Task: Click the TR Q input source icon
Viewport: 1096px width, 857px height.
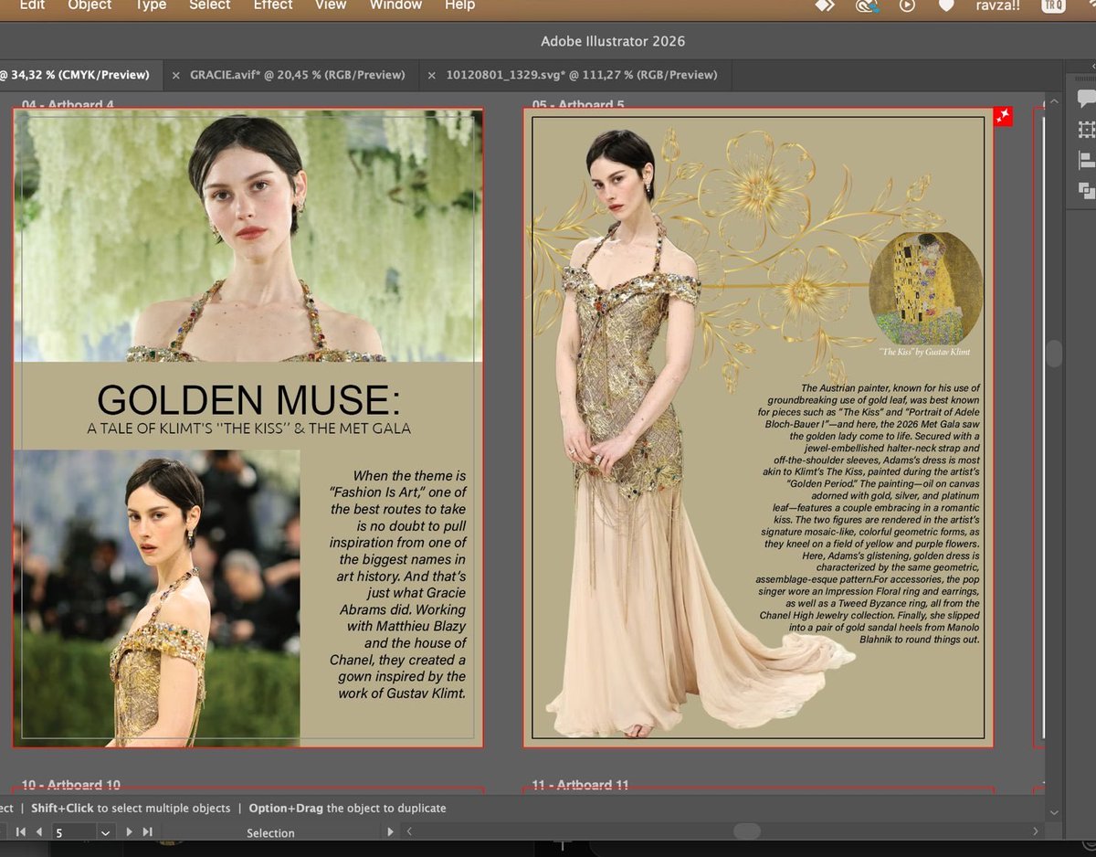Action: tap(1053, 5)
